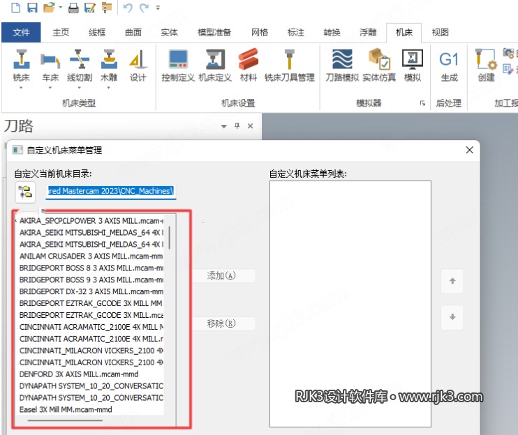Click the 材料 material icon

(248, 66)
